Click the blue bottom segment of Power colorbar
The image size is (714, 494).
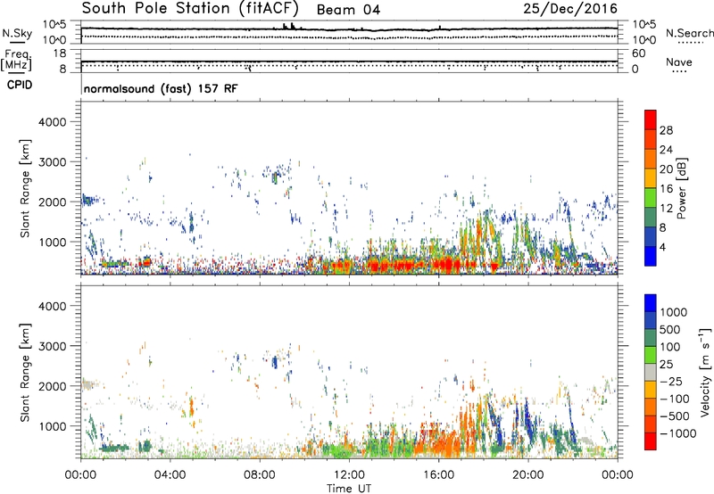tap(651, 256)
